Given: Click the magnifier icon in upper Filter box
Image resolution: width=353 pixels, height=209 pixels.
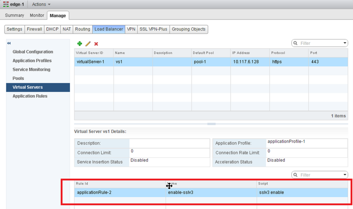Looking at the screenshot, I should coord(296,44).
